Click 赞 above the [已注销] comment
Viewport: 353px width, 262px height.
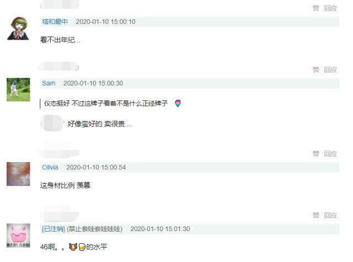[315, 216]
